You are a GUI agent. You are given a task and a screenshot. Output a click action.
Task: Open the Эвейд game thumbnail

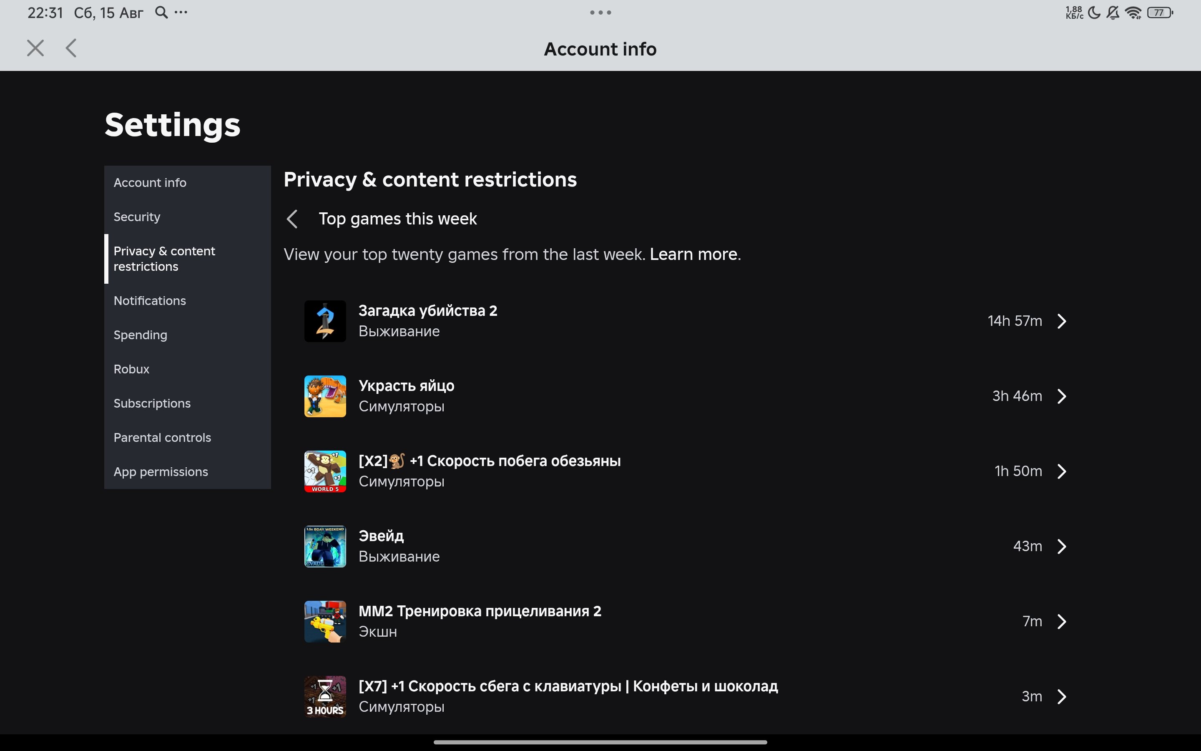click(325, 547)
